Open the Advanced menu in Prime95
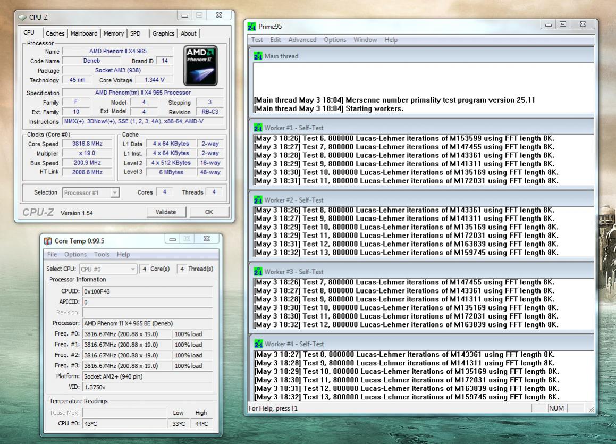The width and height of the screenshot is (616, 444). tap(302, 40)
